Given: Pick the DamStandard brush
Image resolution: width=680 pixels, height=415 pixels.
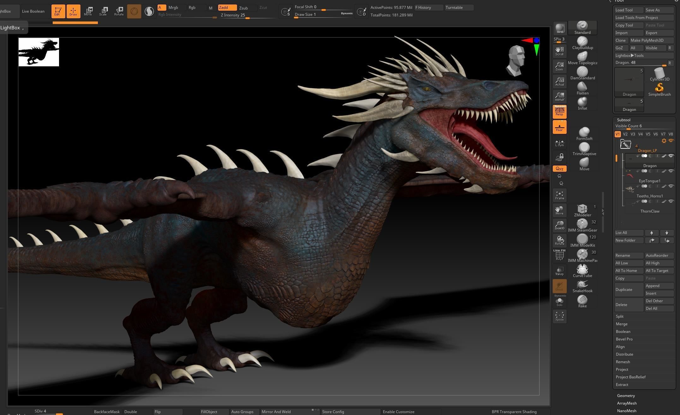Looking at the screenshot, I should 582,73.
